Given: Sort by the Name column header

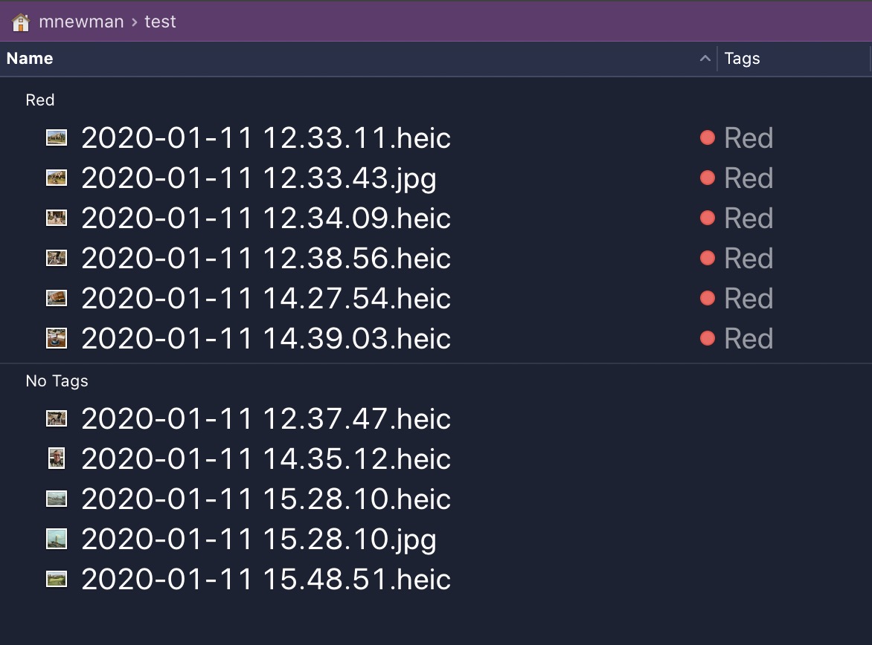Looking at the screenshot, I should point(30,59).
